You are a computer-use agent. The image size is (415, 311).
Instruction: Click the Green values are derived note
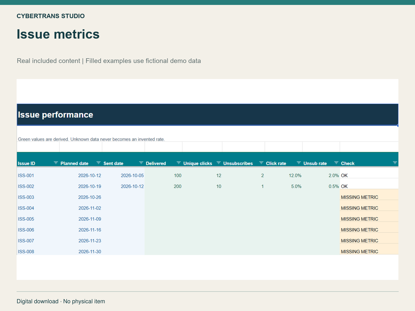click(91, 139)
